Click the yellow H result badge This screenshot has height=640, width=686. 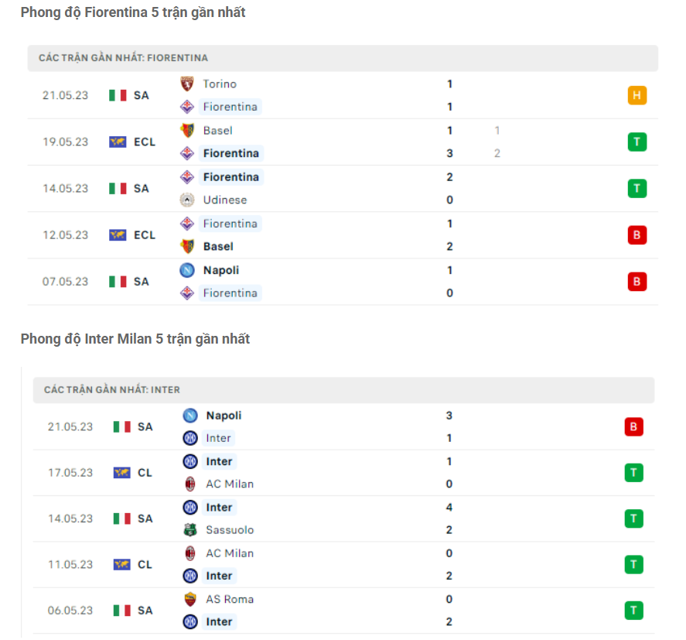tap(637, 95)
